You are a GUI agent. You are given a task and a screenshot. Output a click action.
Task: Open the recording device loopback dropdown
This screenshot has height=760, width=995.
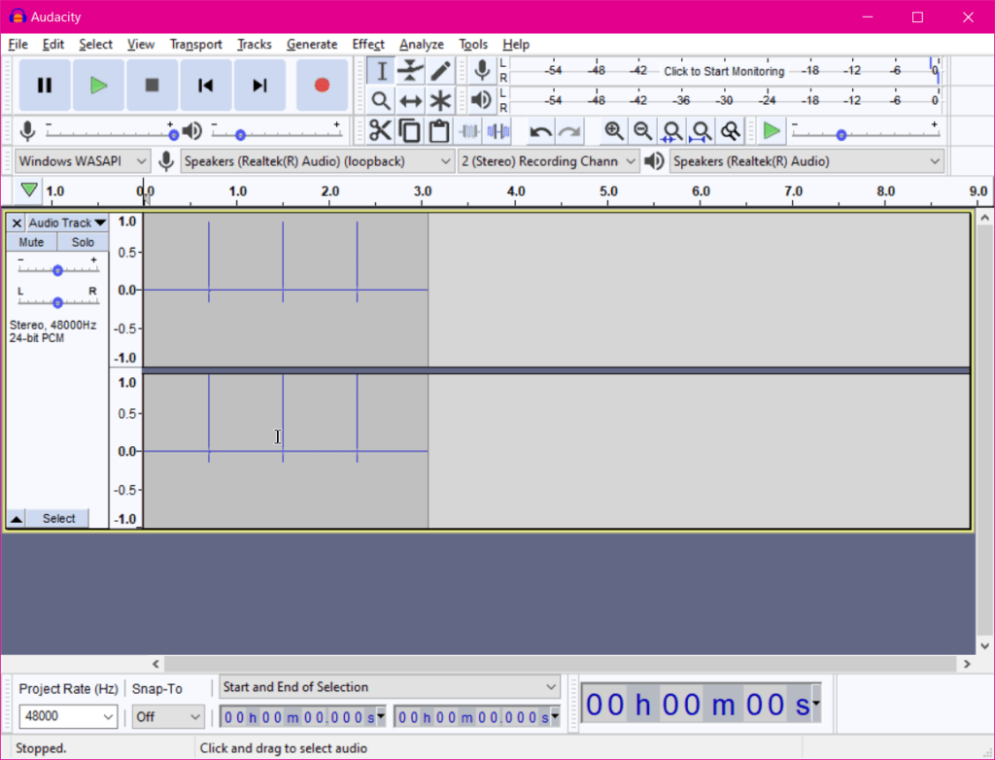[x=318, y=161]
